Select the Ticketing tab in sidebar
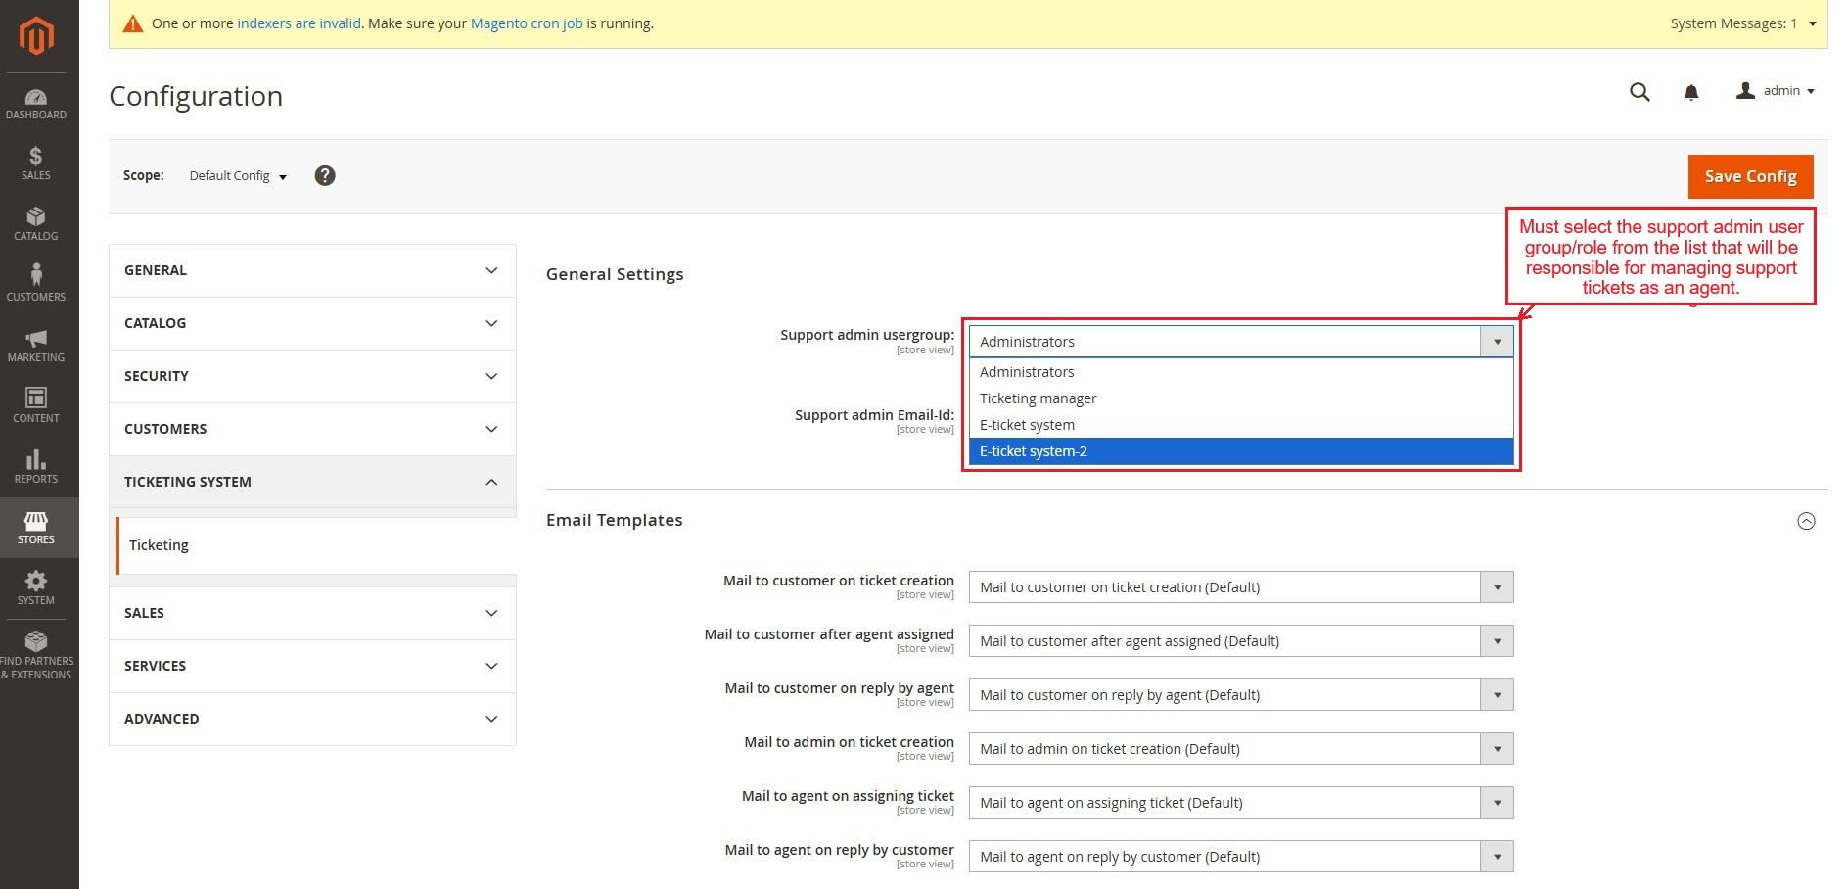Viewport: 1847px width, 889px height. (x=159, y=545)
